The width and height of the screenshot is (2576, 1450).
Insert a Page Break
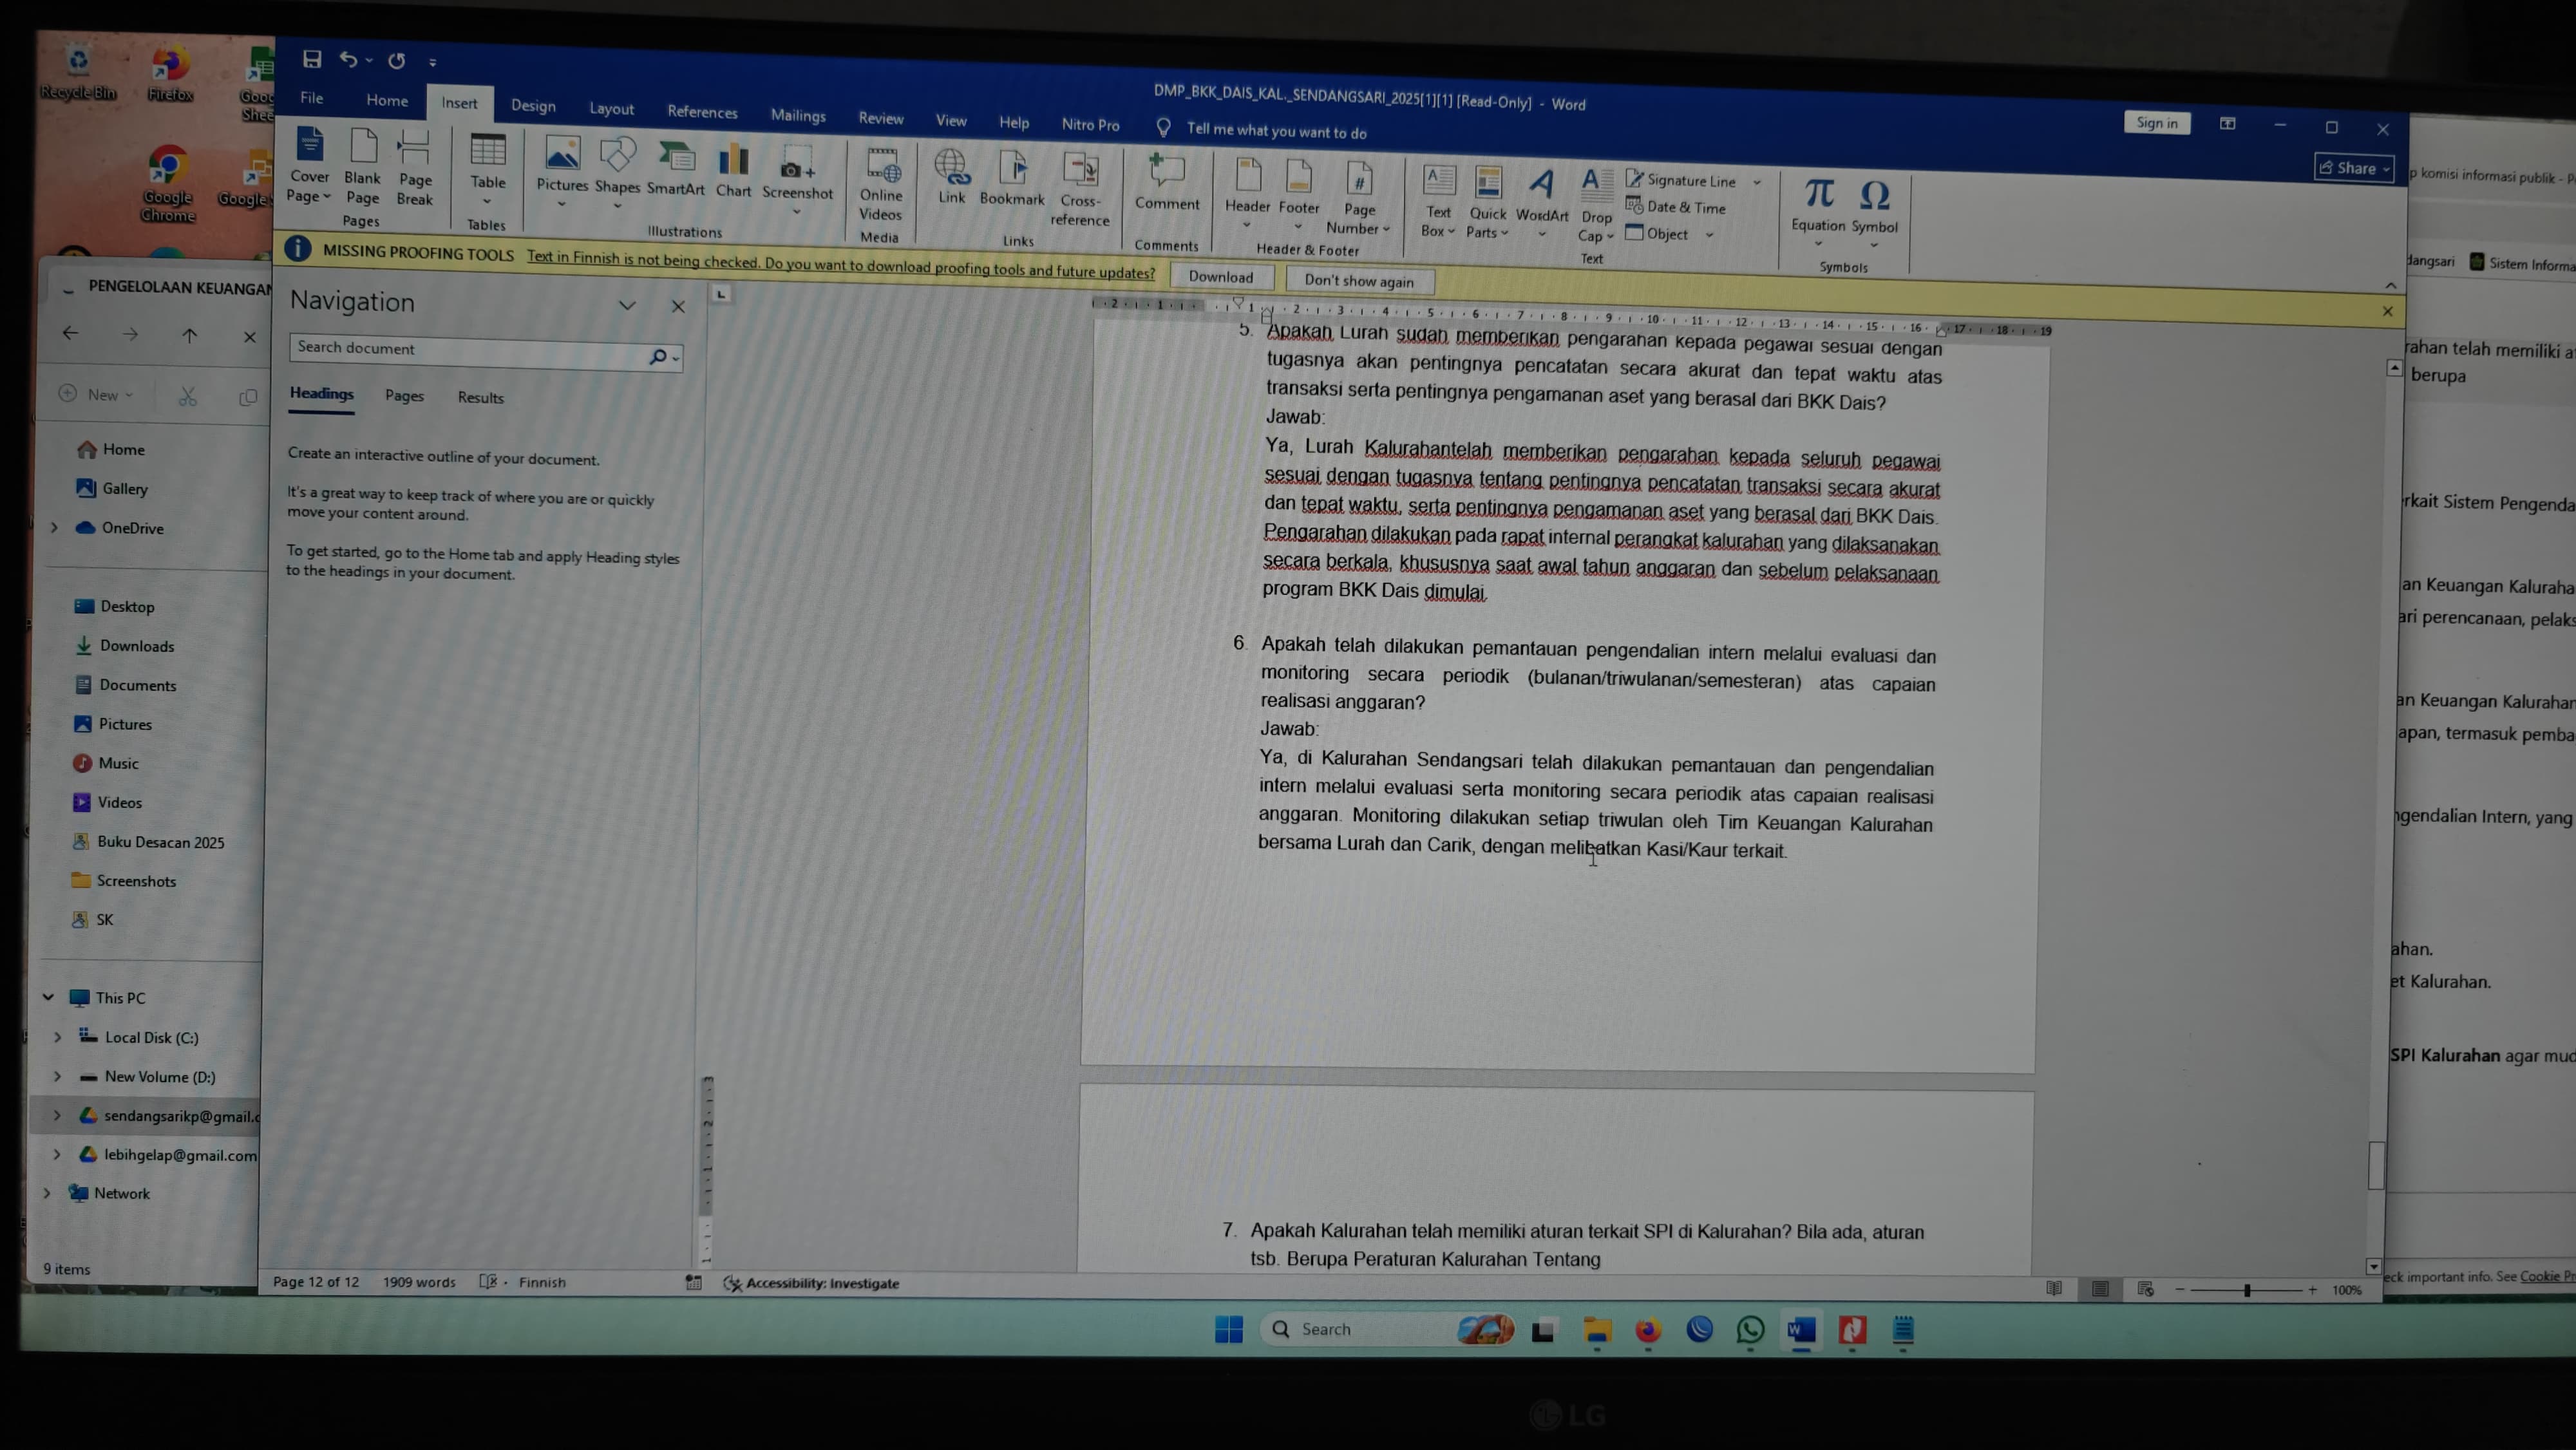point(414,169)
